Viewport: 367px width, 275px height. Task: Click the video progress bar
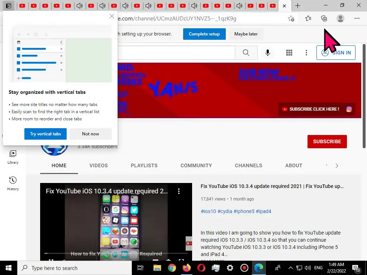(x=116, y=253)
